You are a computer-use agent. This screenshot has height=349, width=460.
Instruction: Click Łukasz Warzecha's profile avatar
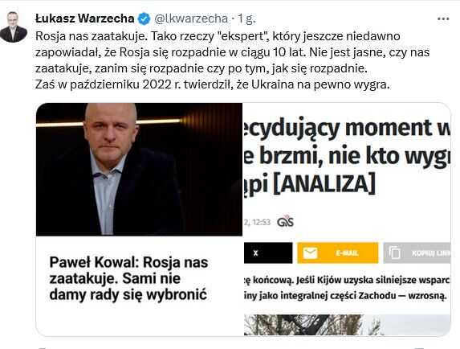[14, 27]
